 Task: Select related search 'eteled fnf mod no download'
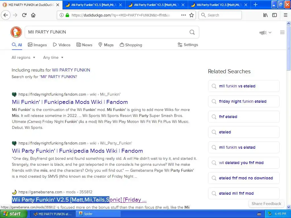pyautogui.click(x=244, y=178)
